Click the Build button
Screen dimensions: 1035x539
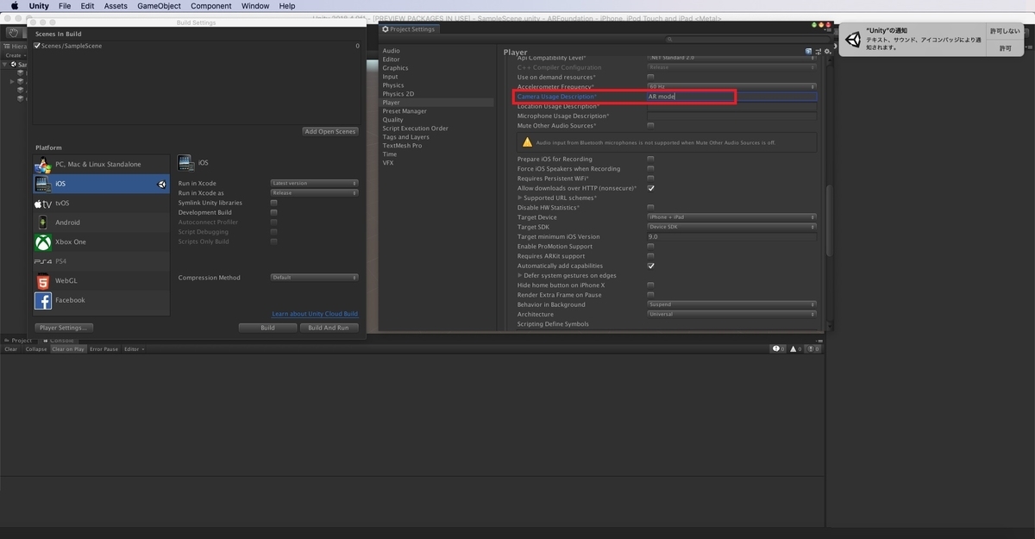click(x=267, y=328)
